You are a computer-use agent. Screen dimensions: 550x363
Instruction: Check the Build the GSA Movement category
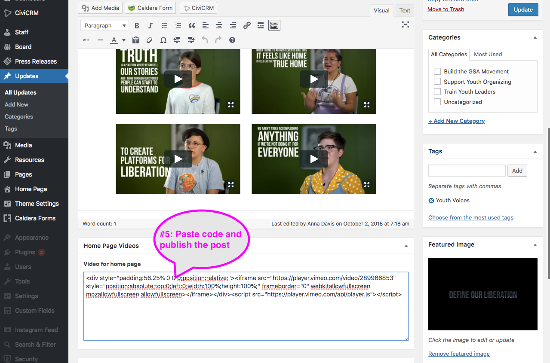click(437, 71)
